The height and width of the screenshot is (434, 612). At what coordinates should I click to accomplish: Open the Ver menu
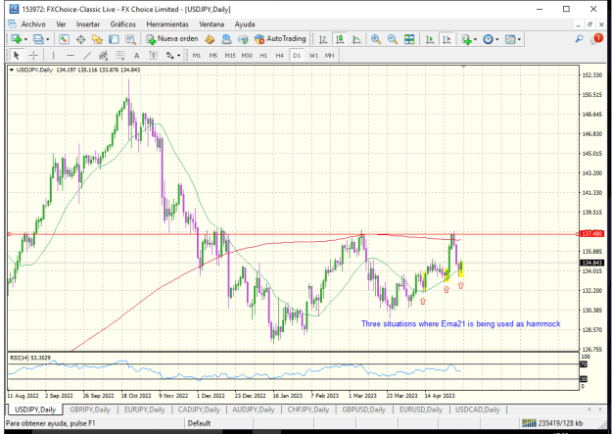61,24
